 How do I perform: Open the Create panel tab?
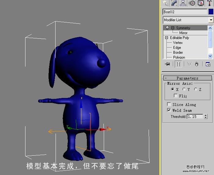point(166,3)
